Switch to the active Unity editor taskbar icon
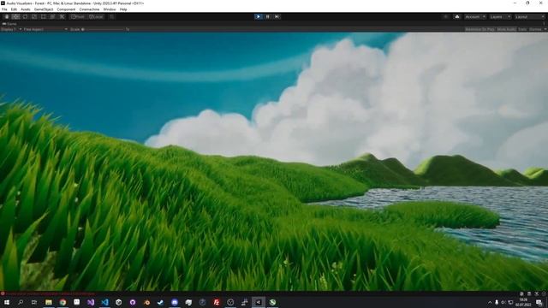Screen dimensions: 548x308 [259, 302]
